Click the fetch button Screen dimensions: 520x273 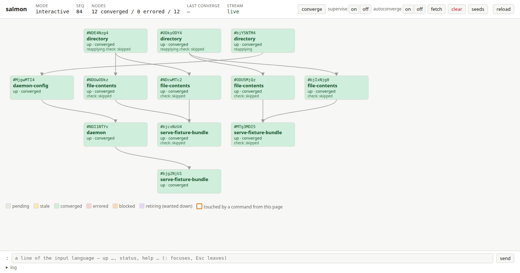pyautogui.click(x=437, y=9)
